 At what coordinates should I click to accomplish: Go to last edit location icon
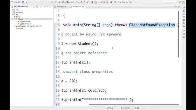(x=127, y=2)
